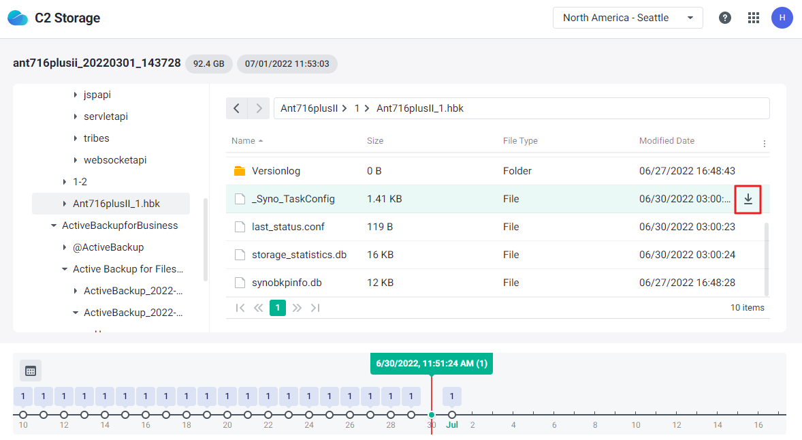
Task: Click the 92.4 GB size badge
Action: click(x=209, y=64)
